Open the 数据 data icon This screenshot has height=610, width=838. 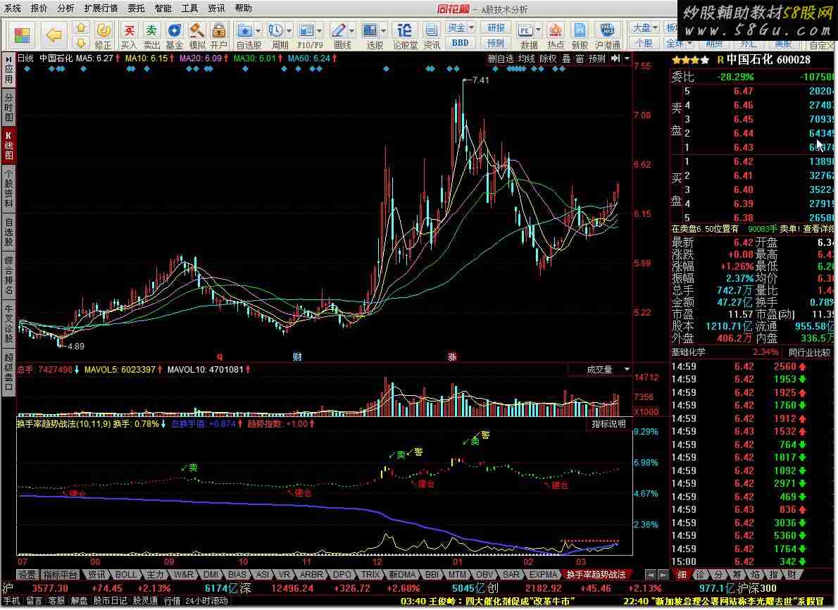coord(526,35)
